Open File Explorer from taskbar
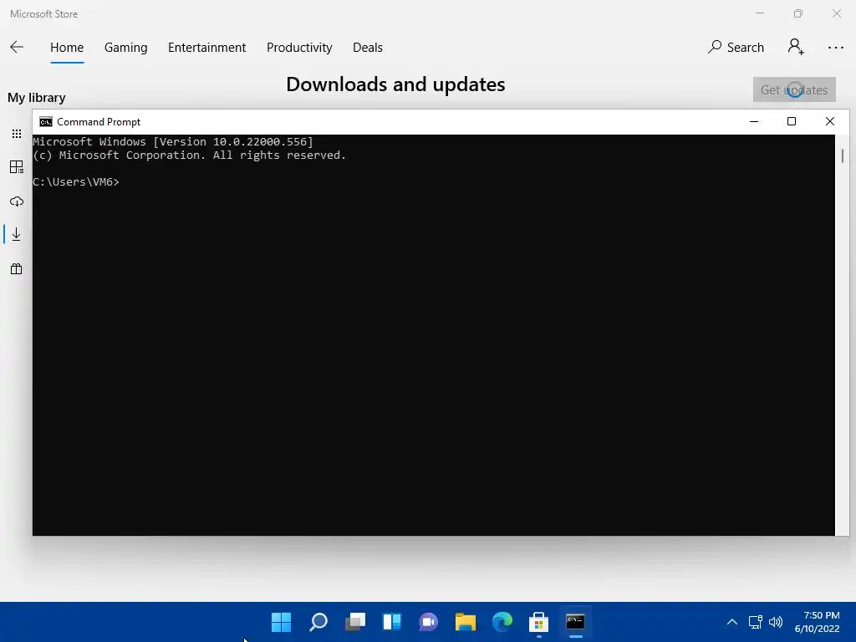This screenshot has width=856, height=642. click(465, 622)
